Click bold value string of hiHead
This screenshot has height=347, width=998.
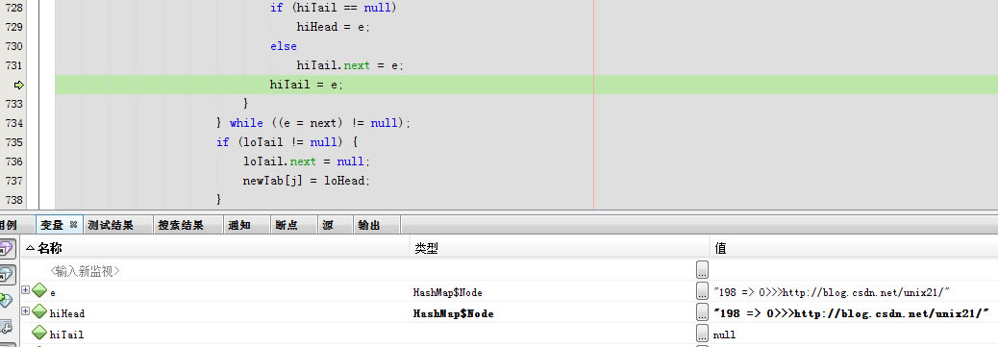pos(852,313)
